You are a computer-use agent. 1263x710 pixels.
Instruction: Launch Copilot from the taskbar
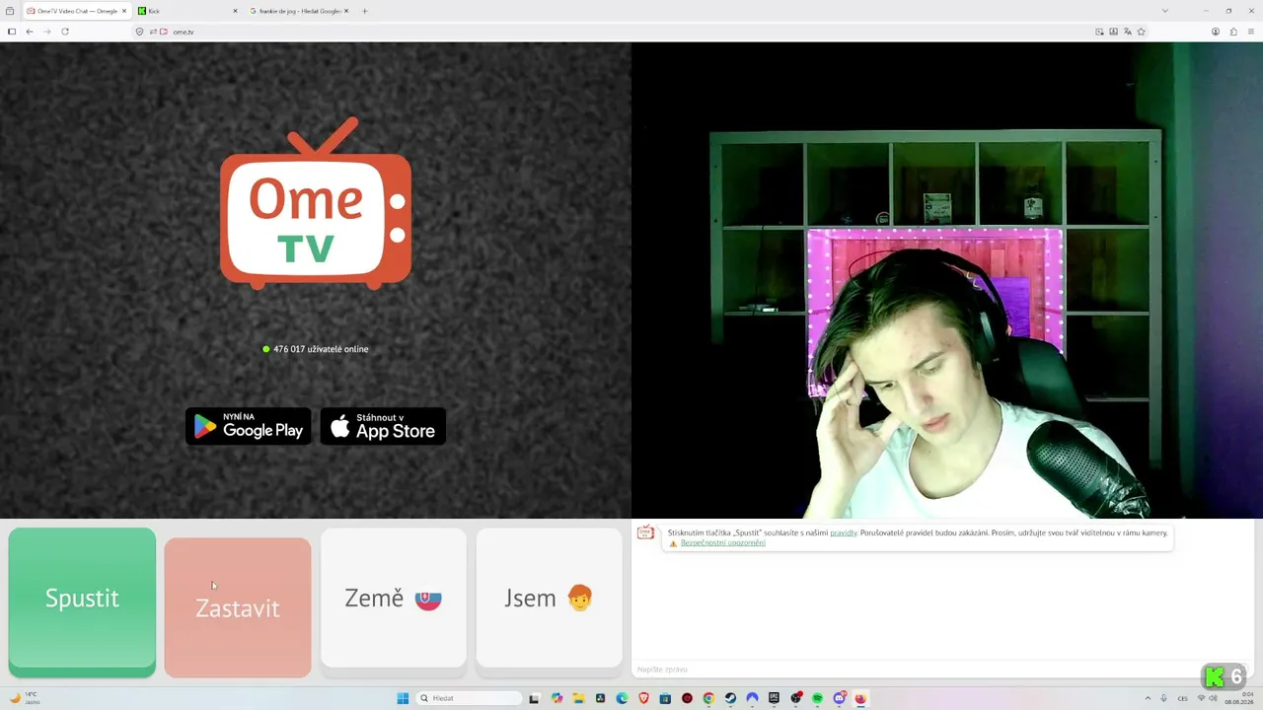[x=557, y=698]
